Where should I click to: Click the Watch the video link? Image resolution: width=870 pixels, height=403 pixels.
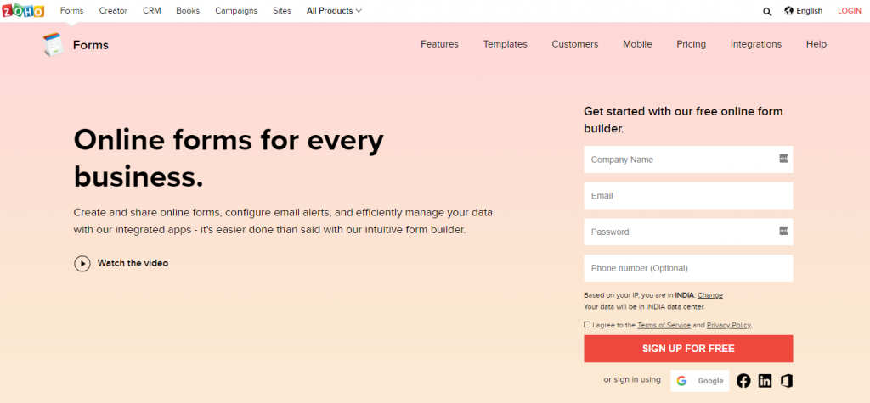[133, 263]
